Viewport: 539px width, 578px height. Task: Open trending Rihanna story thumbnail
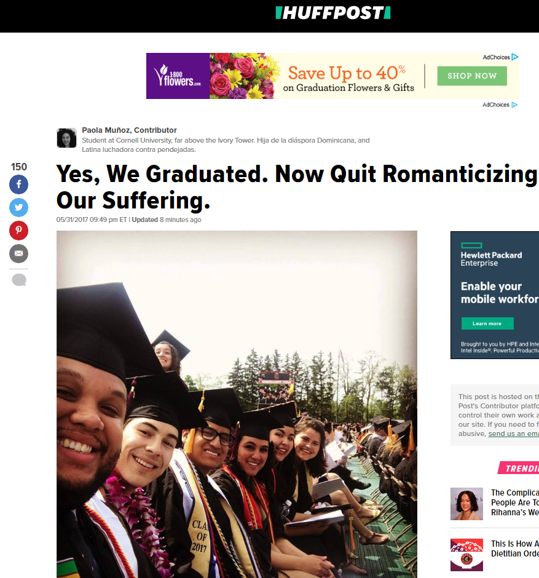coord(466,504)
